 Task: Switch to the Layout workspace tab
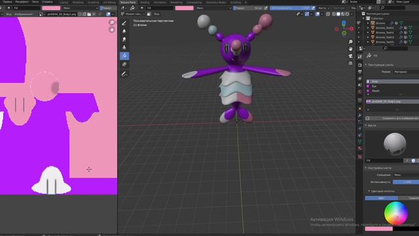64,2
